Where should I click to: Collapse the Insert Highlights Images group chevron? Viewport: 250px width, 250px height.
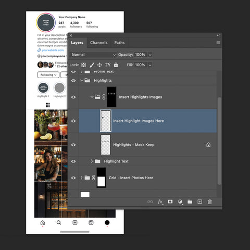pos(92,97)
